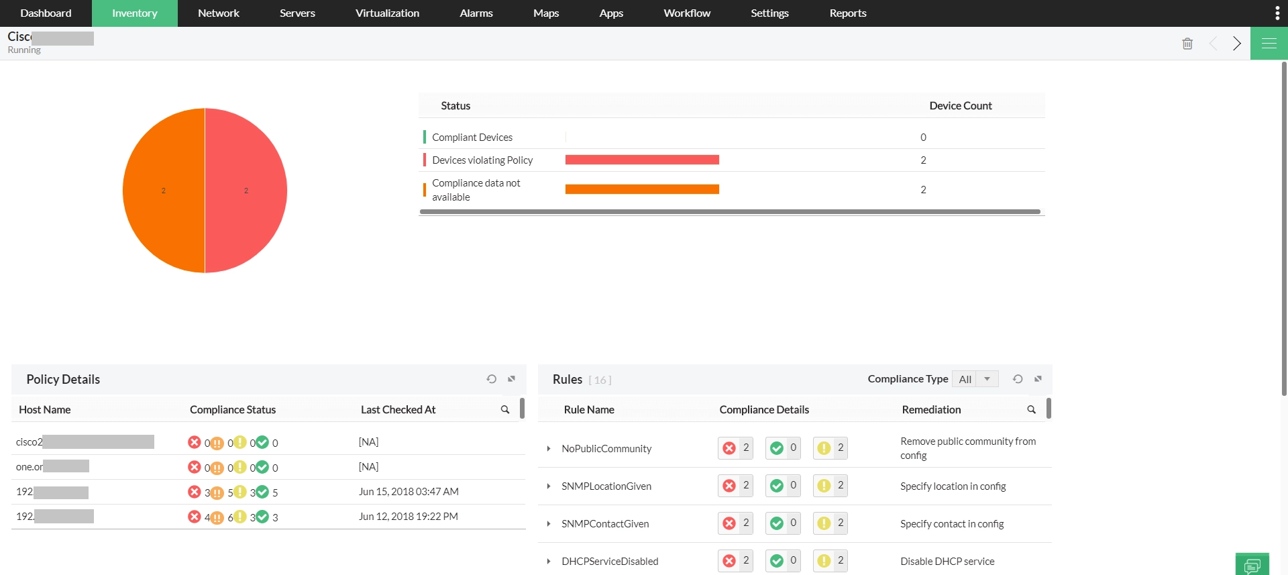Screen dimensions: 1288x575
Task: Click Jun 15, 2018 03:47 AM entry
Action: point(409,492)
